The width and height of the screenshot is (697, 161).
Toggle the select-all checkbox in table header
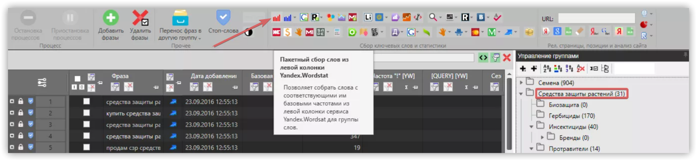[x=78, y=78]
